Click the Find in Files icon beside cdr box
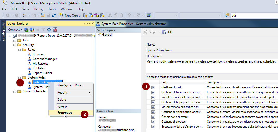Screen dimensions: 278x132 [227, 15]
